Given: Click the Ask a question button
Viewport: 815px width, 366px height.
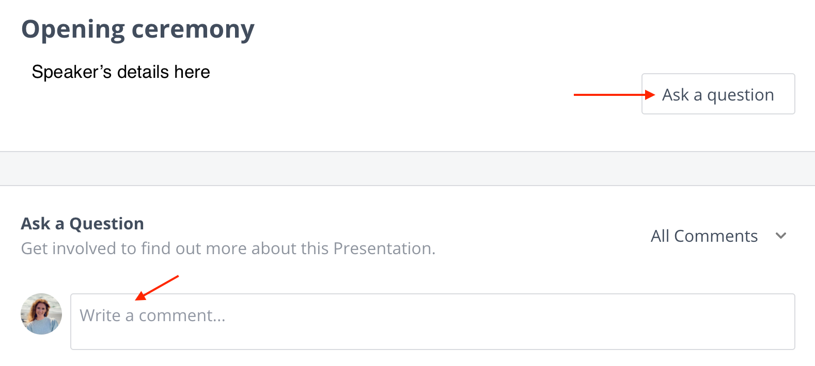Looking at the screenshot, I should 718,94.
